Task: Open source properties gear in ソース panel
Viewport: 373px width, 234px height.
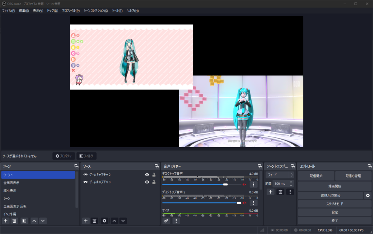Action: pos(105,221)
